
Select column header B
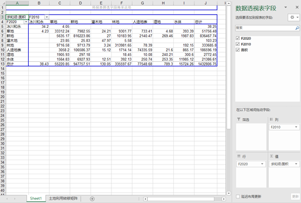point(39,3)
